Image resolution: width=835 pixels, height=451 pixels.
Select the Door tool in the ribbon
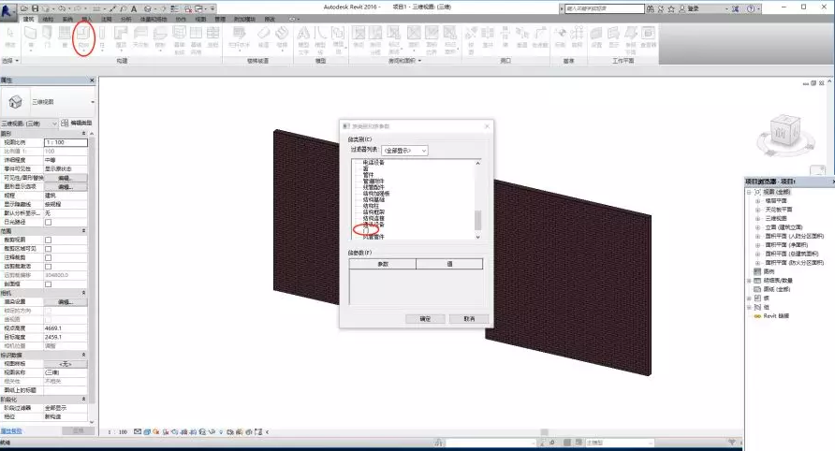(48, 37)
